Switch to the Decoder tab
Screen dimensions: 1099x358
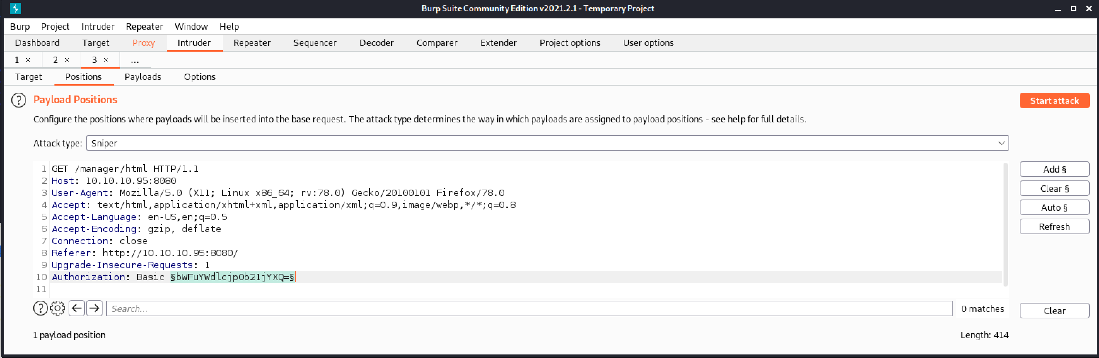click(376, 43)
